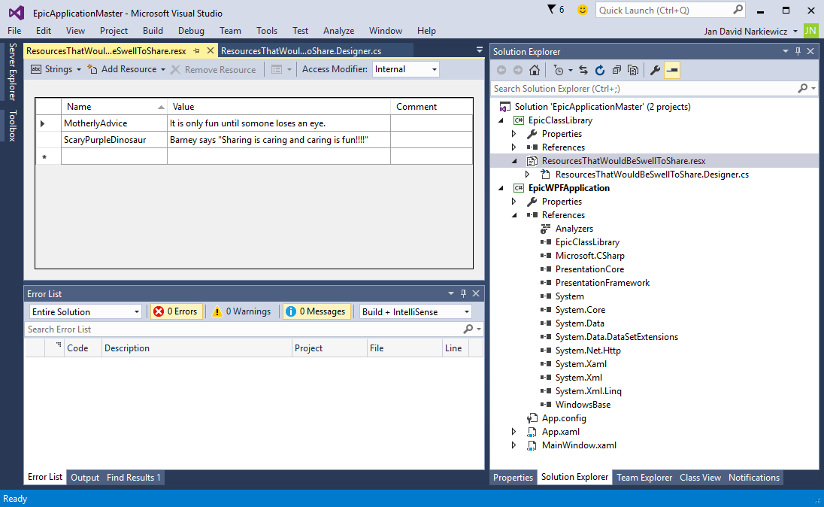The height and width of the screenshot is (507, 824).
Task: Click the Add Resource icon
Action: (92, 69)
